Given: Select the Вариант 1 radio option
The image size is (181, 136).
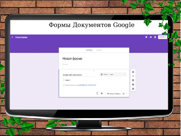Looking at the screenshot, I should click(63, 80).
